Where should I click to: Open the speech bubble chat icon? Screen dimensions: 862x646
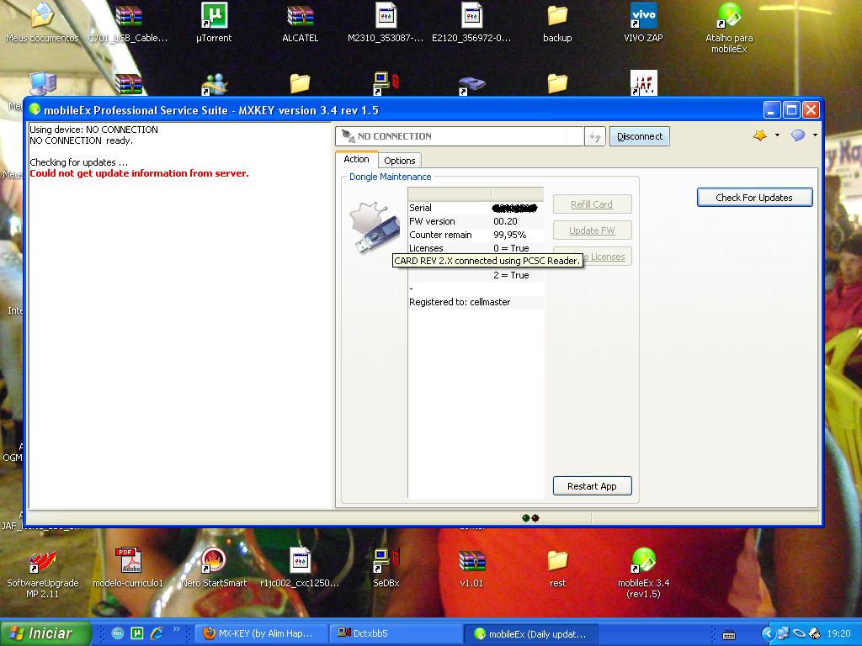coord(798,135)
